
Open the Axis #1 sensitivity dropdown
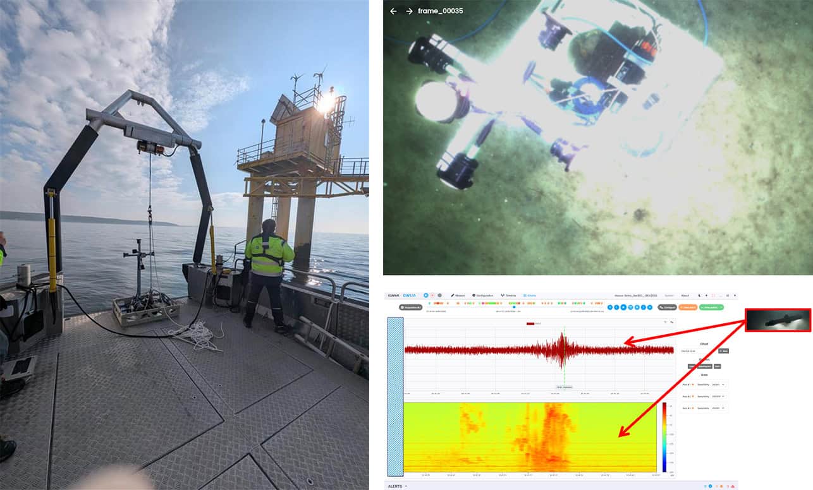(x=719, y=385)
